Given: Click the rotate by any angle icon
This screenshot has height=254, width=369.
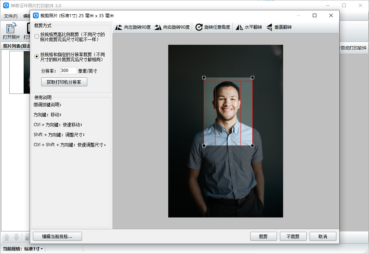Looking at the screenshot, I should pos(199,27).
